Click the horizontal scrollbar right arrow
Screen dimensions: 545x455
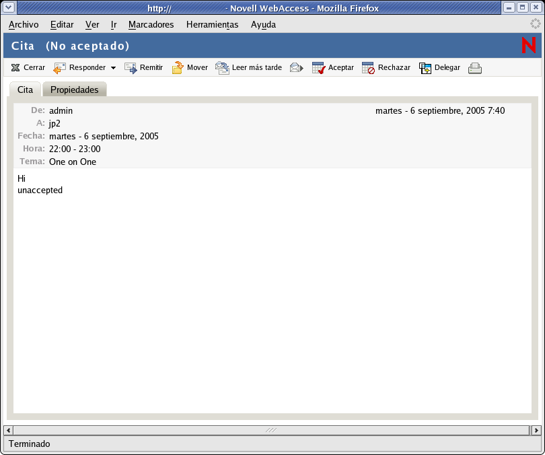536,430
